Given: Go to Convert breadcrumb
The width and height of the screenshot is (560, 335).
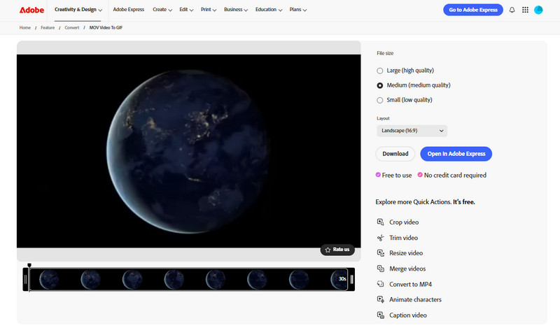Looking at the screenshot, I should click(x=72, y=27).
